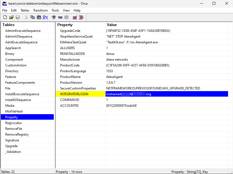Image resolution: width=233 pixels, height=174 pixels.
Task: Click the StopAteraServiceQuiet property row
Action: click(x=142, y=37)
